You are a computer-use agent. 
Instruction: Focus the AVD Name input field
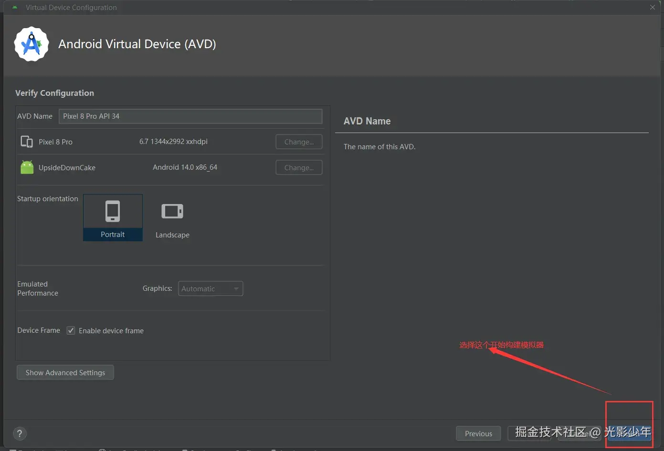click(x=190, y=116)
